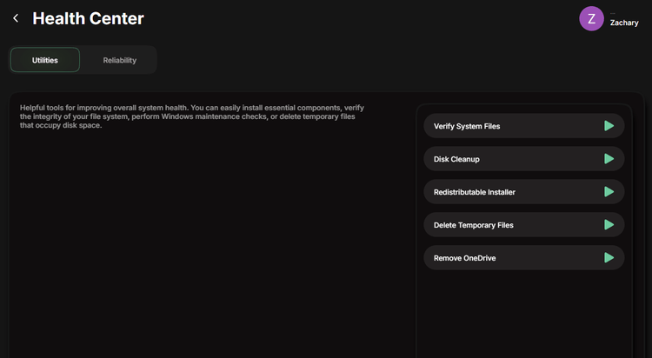The image size is (652, 358).
Task: Open the purple Z profile avatar
Action: coord(591,18)
